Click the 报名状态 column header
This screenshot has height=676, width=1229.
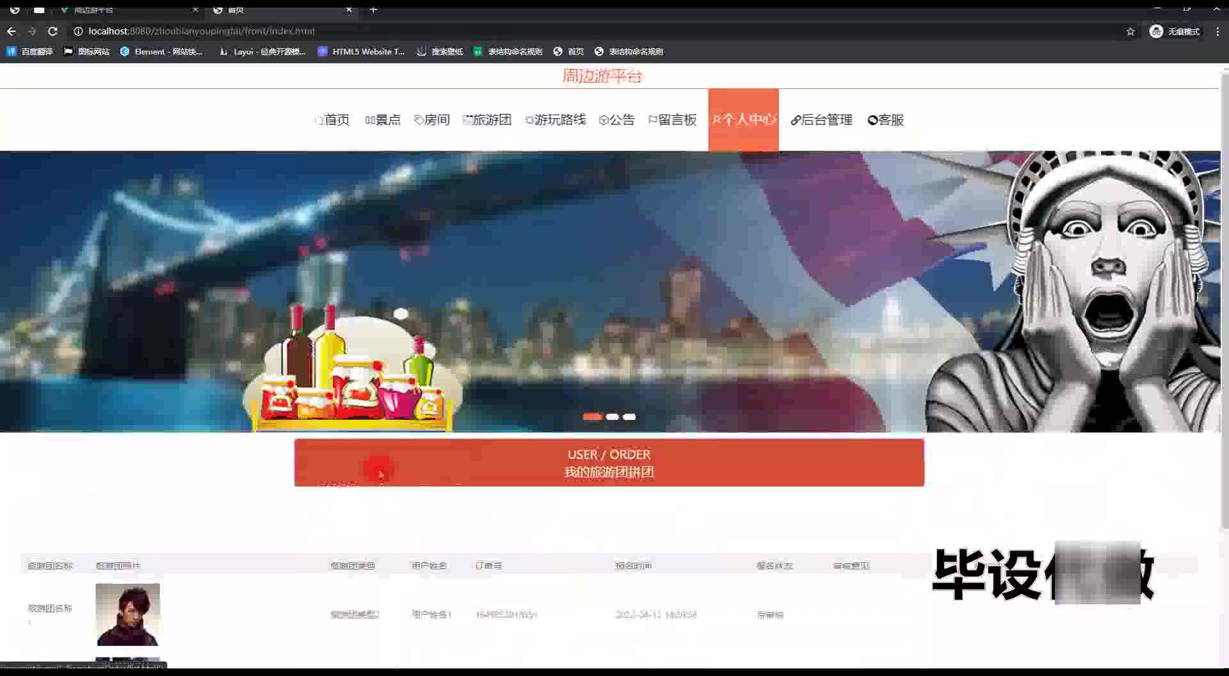coord(775,566)
